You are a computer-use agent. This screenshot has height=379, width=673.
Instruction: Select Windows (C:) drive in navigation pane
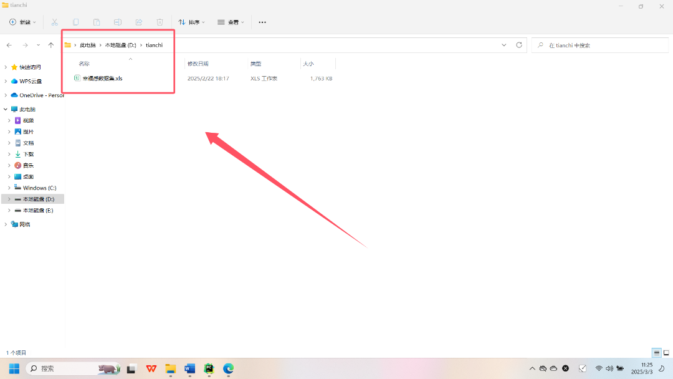(x=39, y=188)
